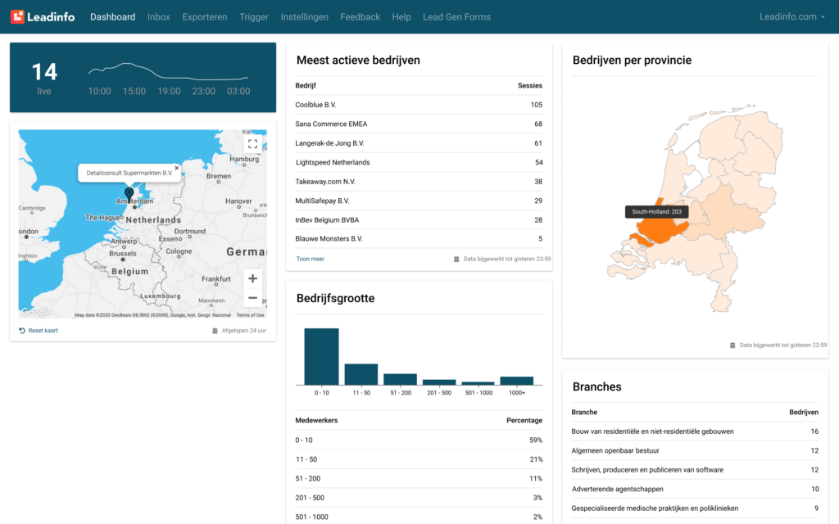
Task: Open the Feedback page
Action: coord(361,17)
